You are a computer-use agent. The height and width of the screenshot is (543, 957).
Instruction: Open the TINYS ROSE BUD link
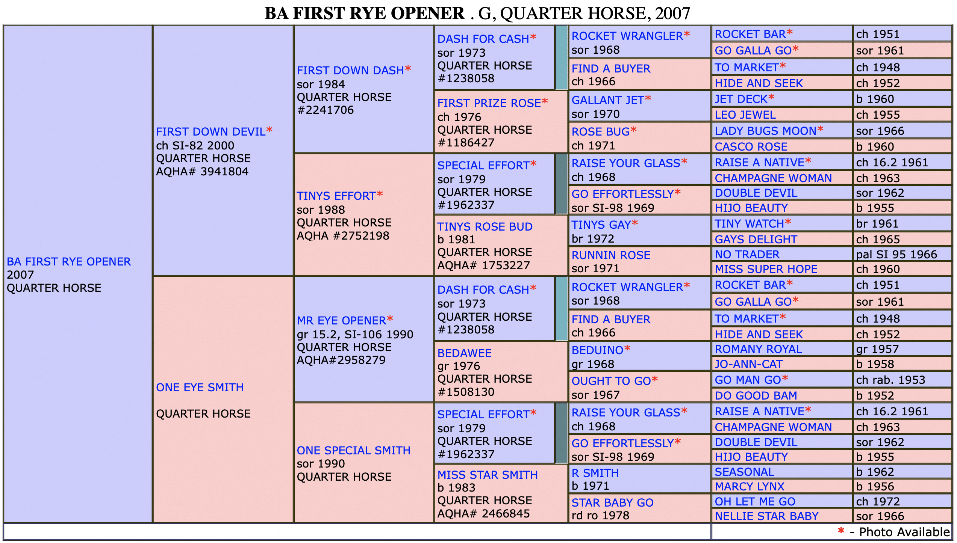(485, 226)
